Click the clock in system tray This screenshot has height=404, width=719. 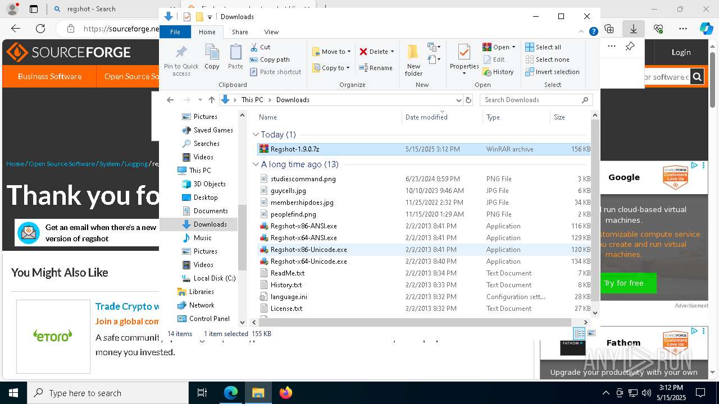[670, 393]
